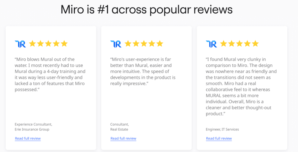Click the "I found Mural very clunky" quote
Image resolution: width=298 pixels, height=152 pixels.
[x=241, y=86]
